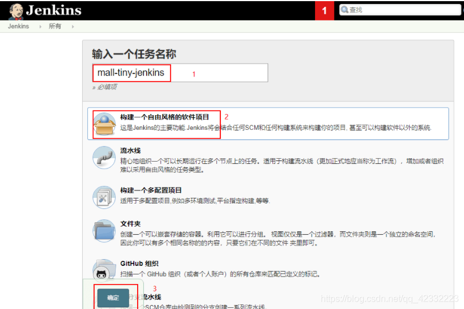This screenshot has width=464, height=309.
Task: Select the multi-configuration project icon
Action: (104, 197)
